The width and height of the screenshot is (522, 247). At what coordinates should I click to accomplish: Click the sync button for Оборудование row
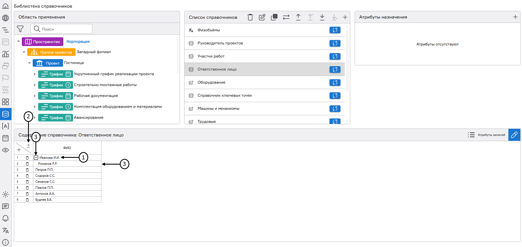click(x=335, y=82)
